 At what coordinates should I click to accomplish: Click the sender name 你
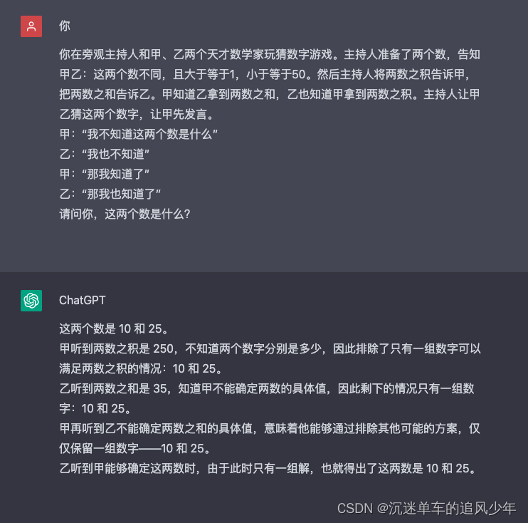(x=65, y=26)
